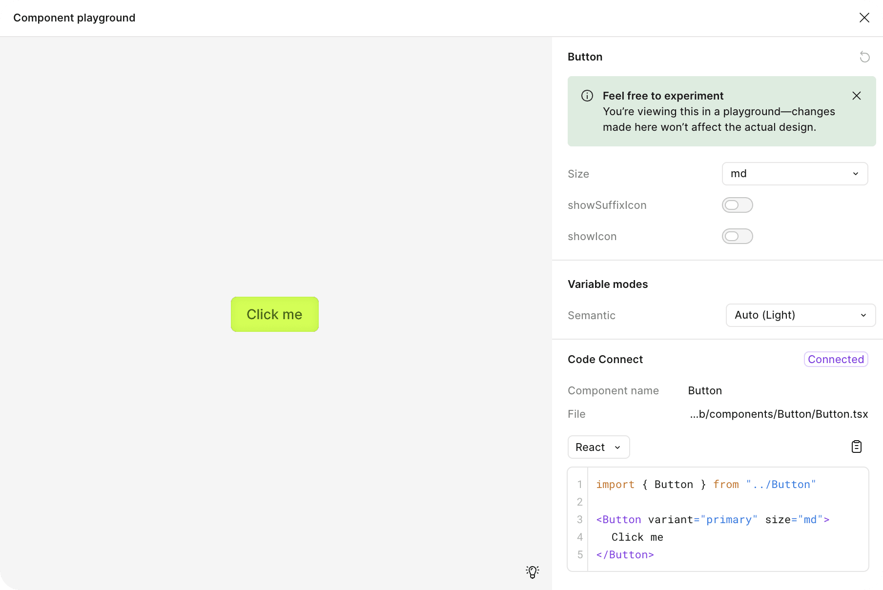Reset Button properties with the undo icon

click(x=864, y=57)
